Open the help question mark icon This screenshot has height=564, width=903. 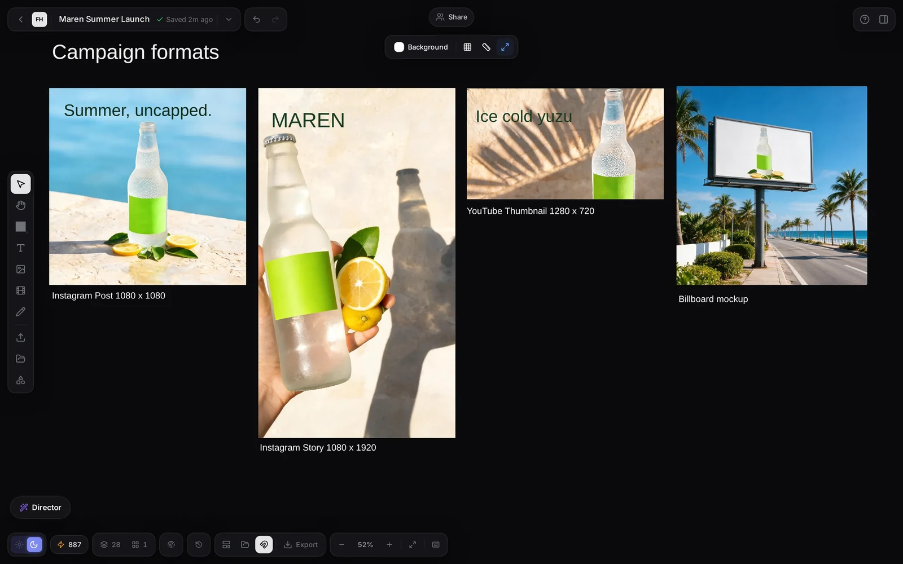pyautogui.click(x=865, y=19)
